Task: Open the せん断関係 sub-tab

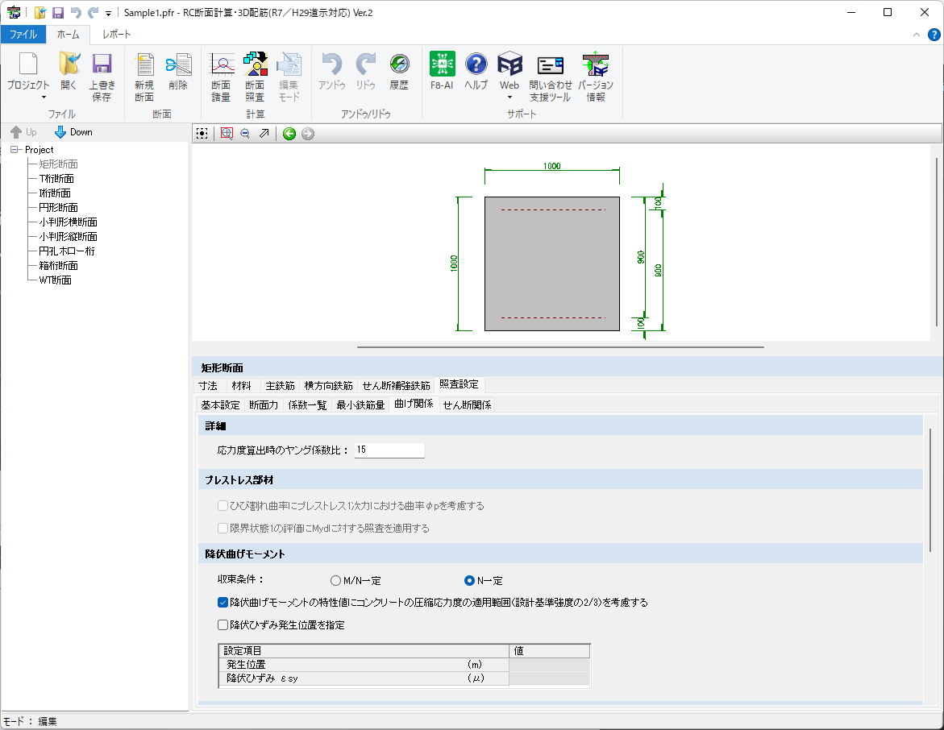Action: [x=467, y=404]
